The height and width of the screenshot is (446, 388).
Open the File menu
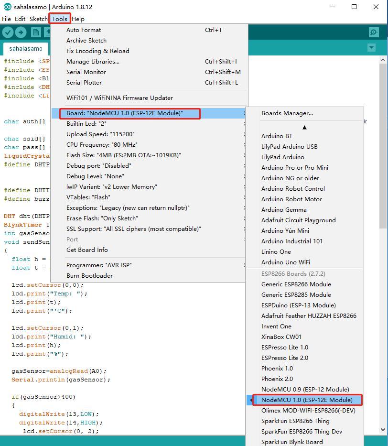click(x=6, y=19)
